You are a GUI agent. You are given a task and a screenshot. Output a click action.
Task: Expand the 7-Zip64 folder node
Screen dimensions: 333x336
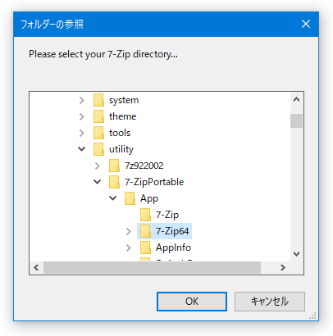(x=129, y=231)
